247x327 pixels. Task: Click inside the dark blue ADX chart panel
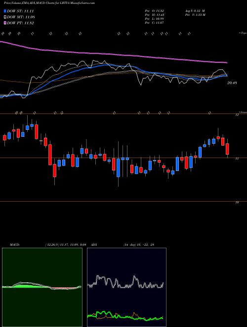pos(126,287)
